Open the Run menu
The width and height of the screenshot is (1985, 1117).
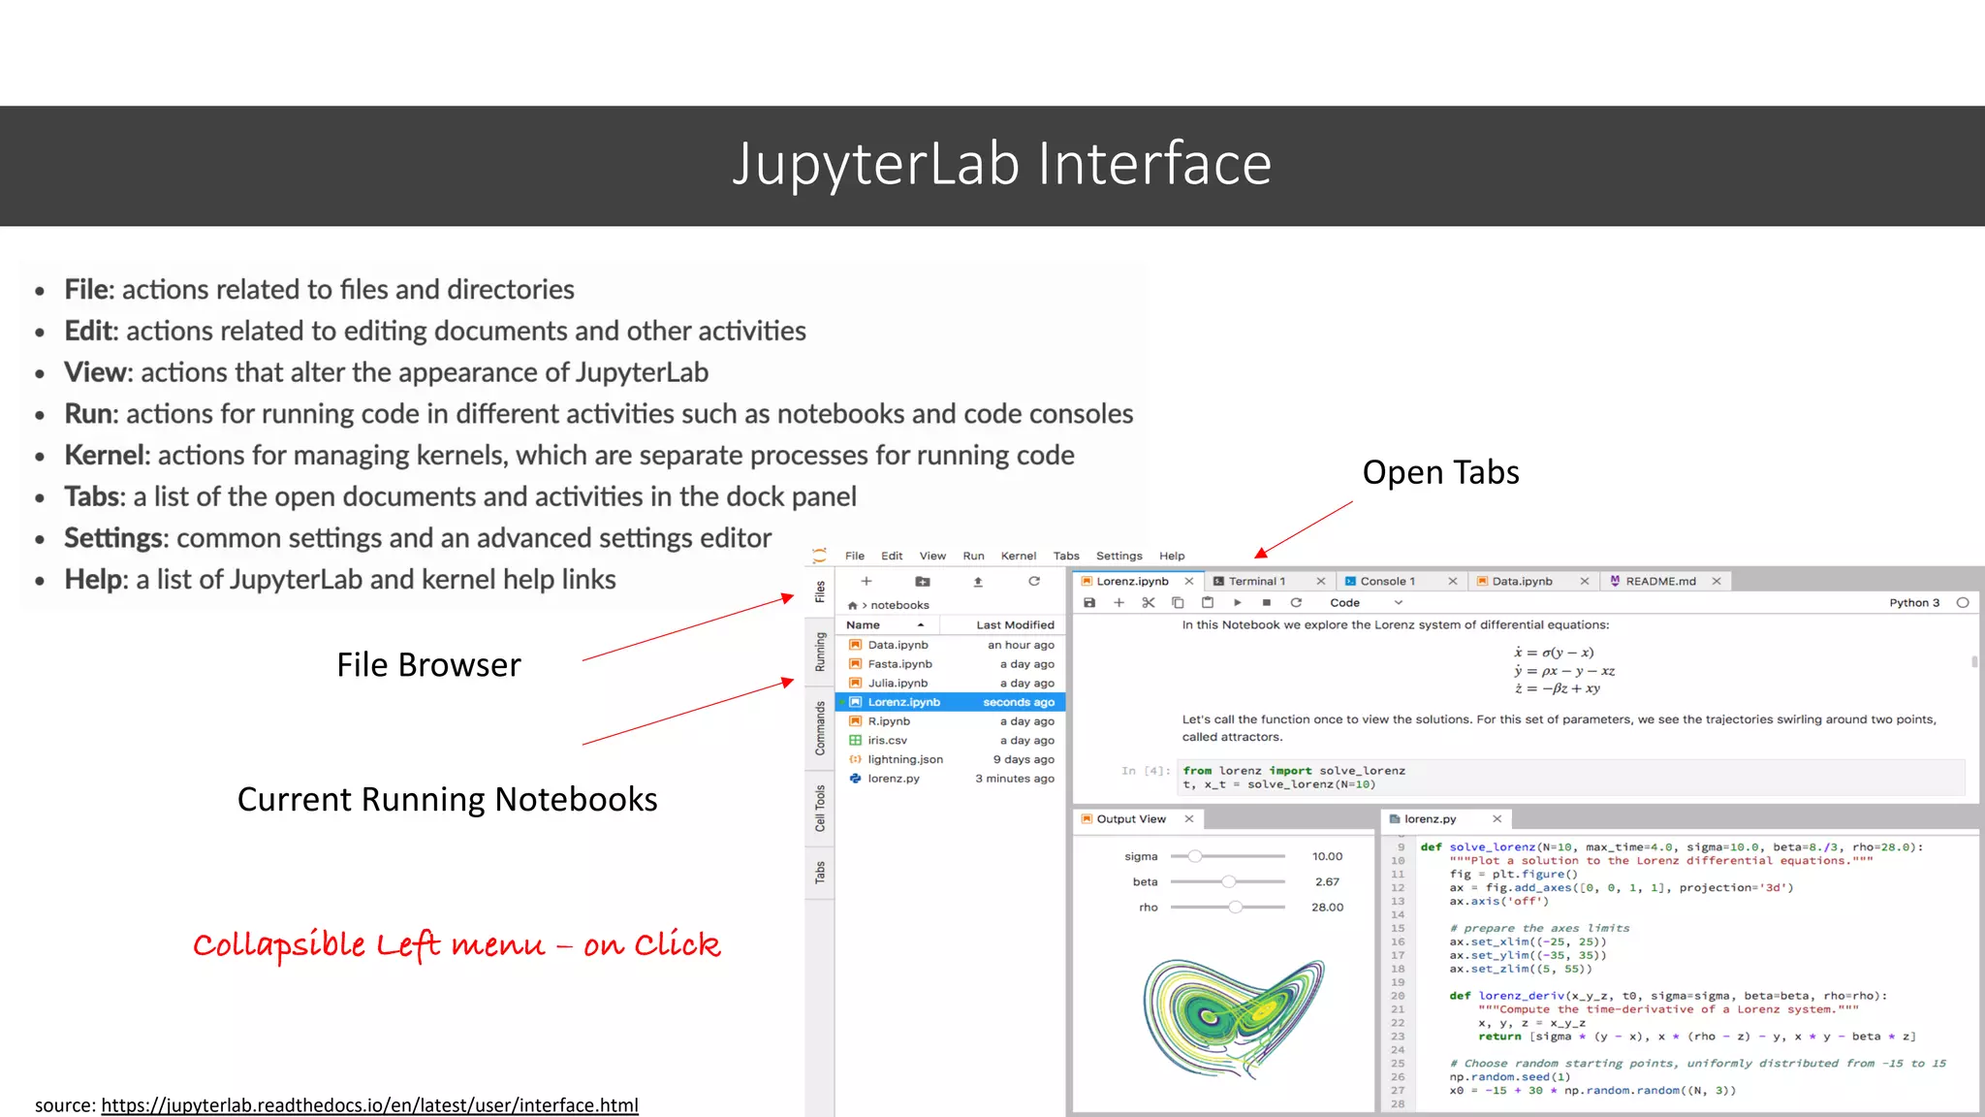(x=973, y=556)
